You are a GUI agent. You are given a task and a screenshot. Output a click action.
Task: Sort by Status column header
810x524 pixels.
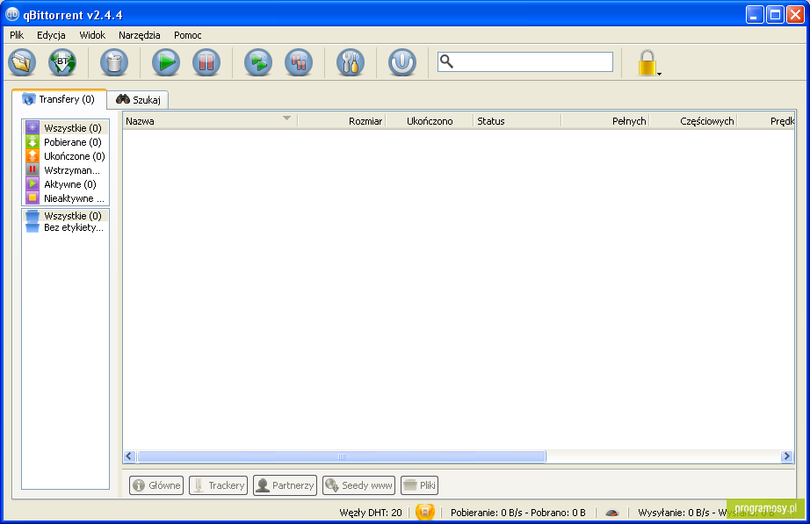coord(517,121)
